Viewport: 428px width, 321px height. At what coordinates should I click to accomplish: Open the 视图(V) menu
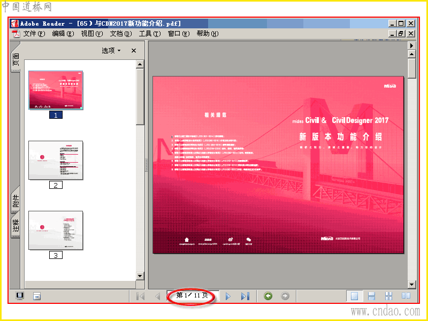tap(92, 34)
